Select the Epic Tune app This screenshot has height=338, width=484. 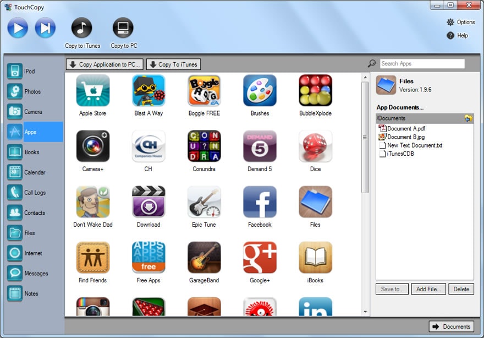coord(204,206)
